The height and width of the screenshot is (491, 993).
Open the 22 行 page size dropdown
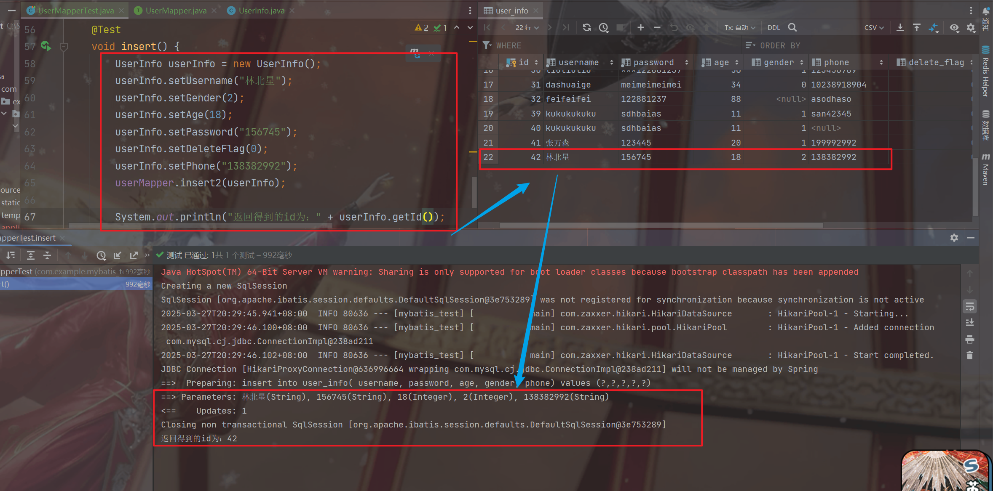point(527,28)
